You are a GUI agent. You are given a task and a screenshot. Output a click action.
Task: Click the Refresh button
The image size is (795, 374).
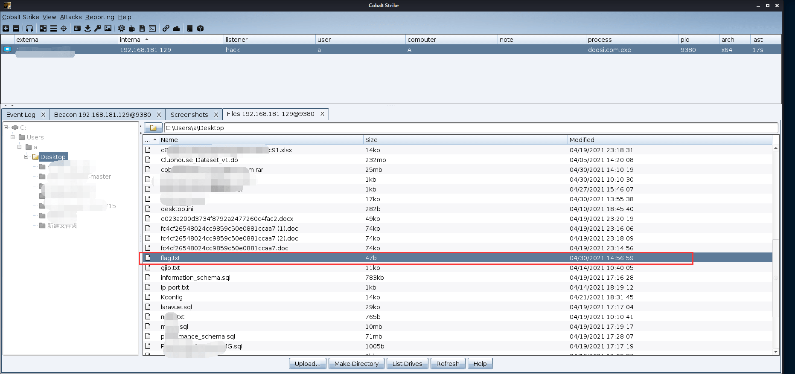pos(448,363)
